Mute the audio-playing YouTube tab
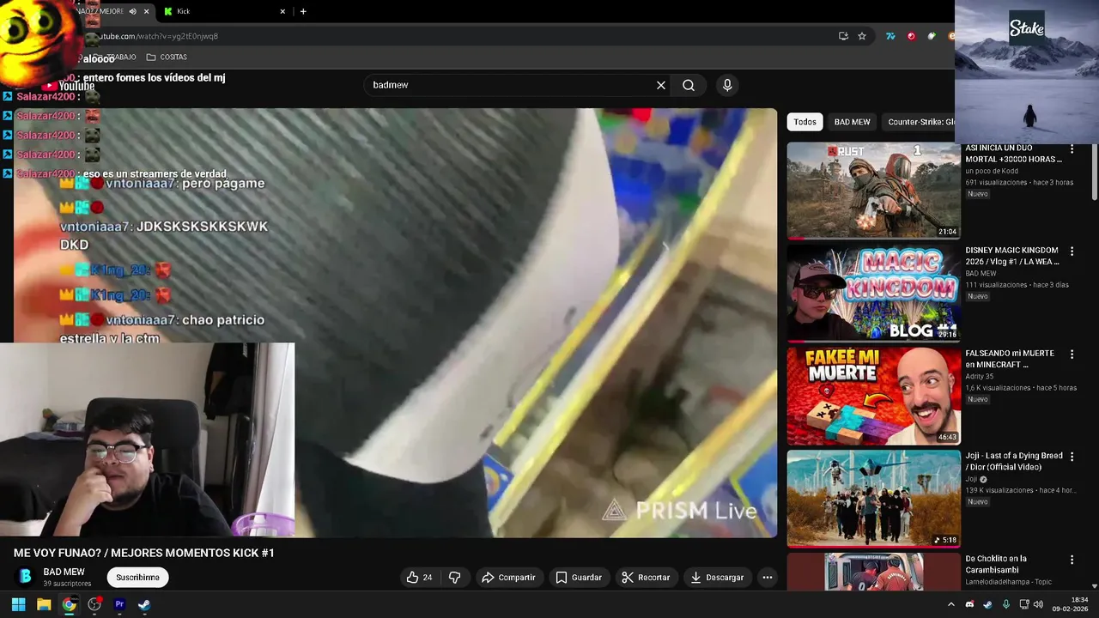The width and height of the screenshot is (1099, 618). [x=132, y=11]
